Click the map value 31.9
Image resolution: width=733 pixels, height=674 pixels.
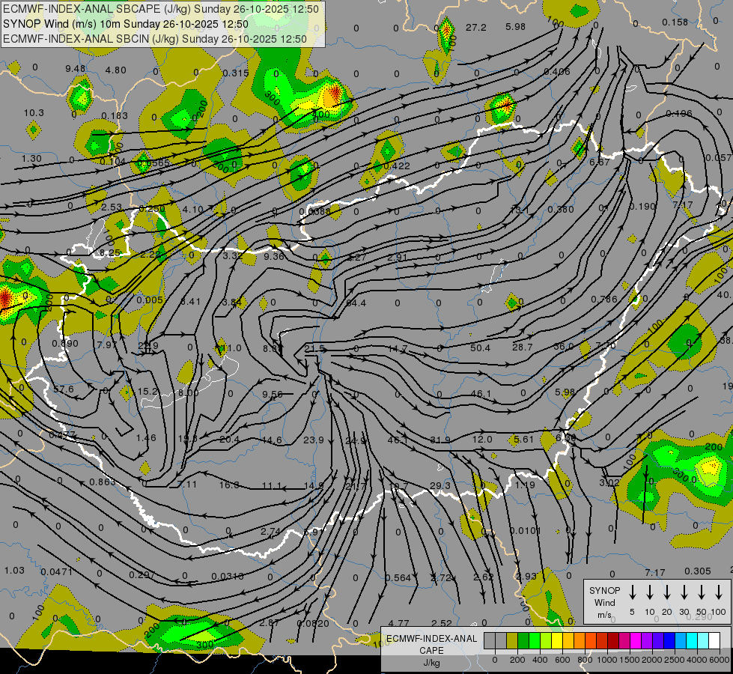tap(440, 440)
